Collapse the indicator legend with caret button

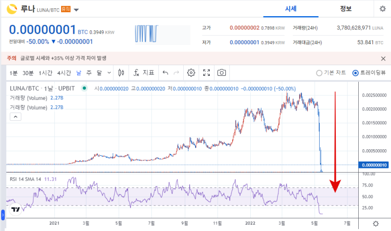point(16,116)
